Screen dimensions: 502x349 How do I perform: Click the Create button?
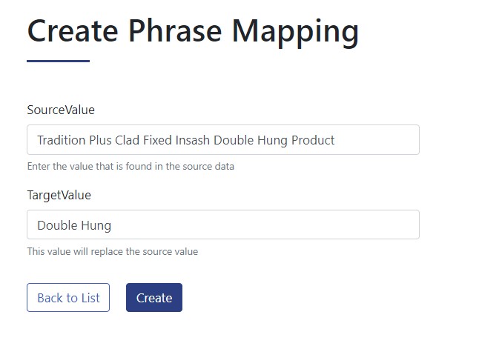pyautogui.click(x=153, y=298)
